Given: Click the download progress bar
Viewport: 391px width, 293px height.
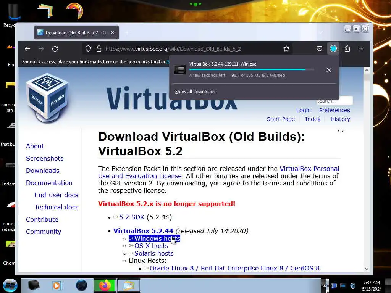Looking at the screenshot, I should tap(252, 69).
